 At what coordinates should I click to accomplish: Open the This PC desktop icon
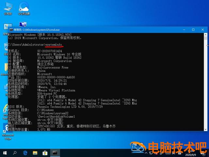click(x=8, y=8)
